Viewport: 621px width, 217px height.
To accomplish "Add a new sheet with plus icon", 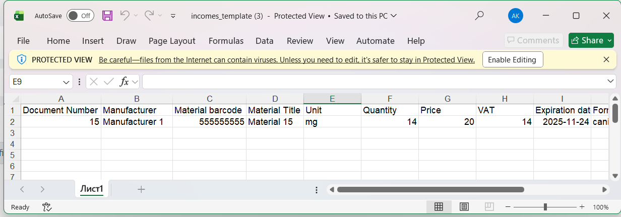I will [x=141, y=189].
